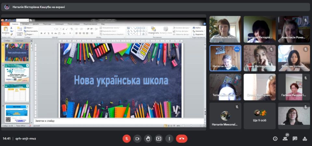
Task: Show the participants list with 21 badge
Action: click(285, 139)
